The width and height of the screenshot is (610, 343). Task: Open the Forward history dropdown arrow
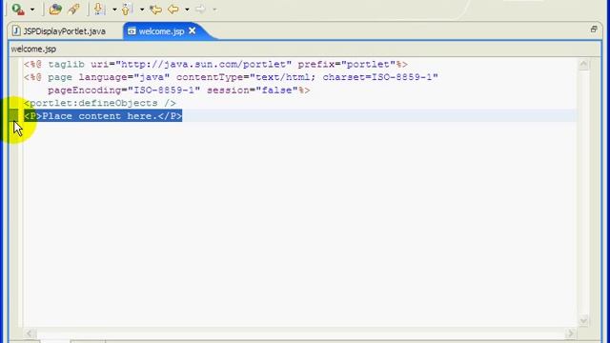click(x=214, y=10)
